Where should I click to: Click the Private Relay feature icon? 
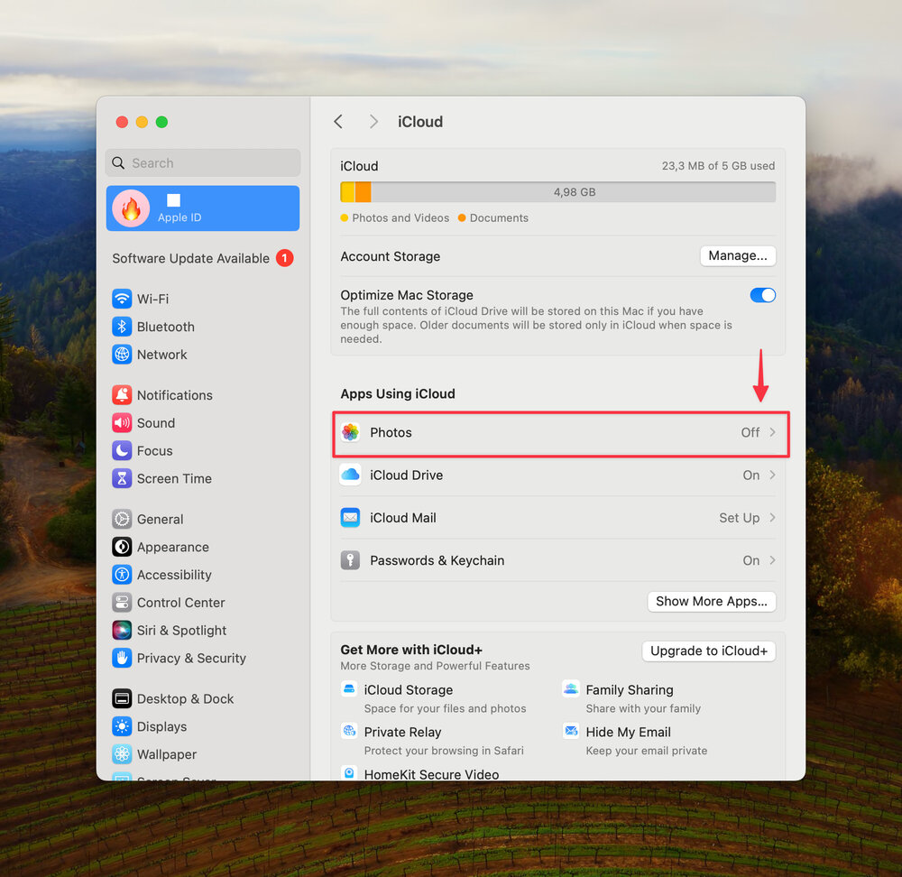pos(349,731)
